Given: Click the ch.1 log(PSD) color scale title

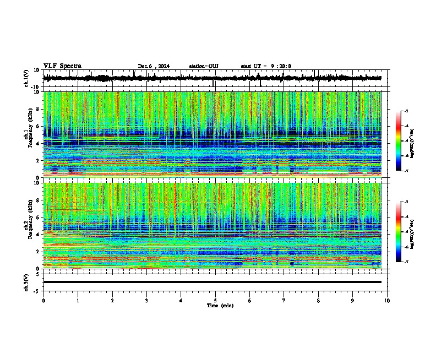Looking at the screenshot, I should click(x=412, y=143).
